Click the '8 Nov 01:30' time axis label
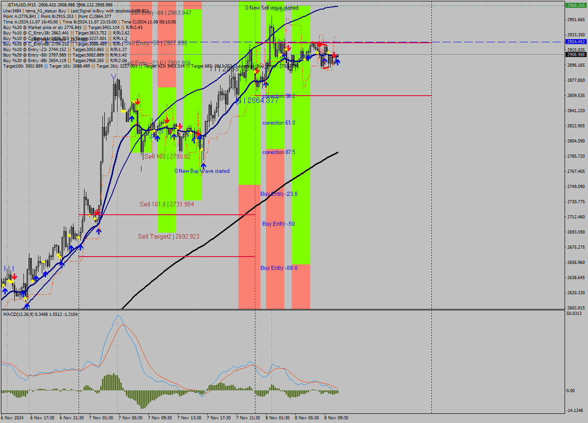Image resolution: width=588 pixels, height=423 pixels. [x=277, y=418]
